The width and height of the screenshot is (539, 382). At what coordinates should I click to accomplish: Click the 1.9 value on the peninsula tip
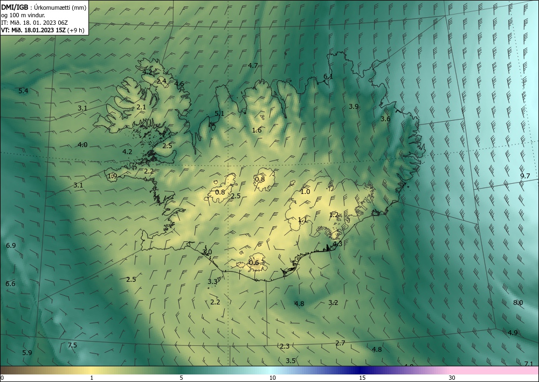113,176
